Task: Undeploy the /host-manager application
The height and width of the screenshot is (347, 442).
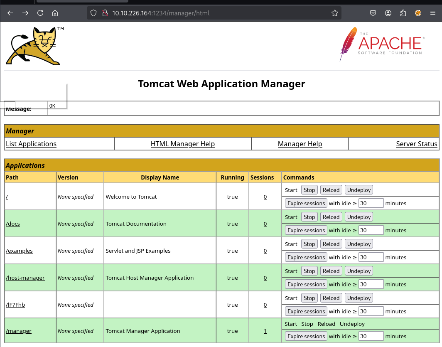Action: coord(359,271)
